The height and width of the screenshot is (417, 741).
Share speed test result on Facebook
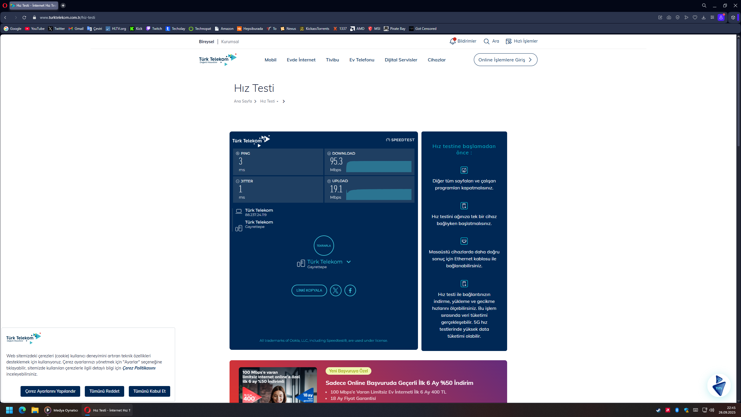[350, 290]
